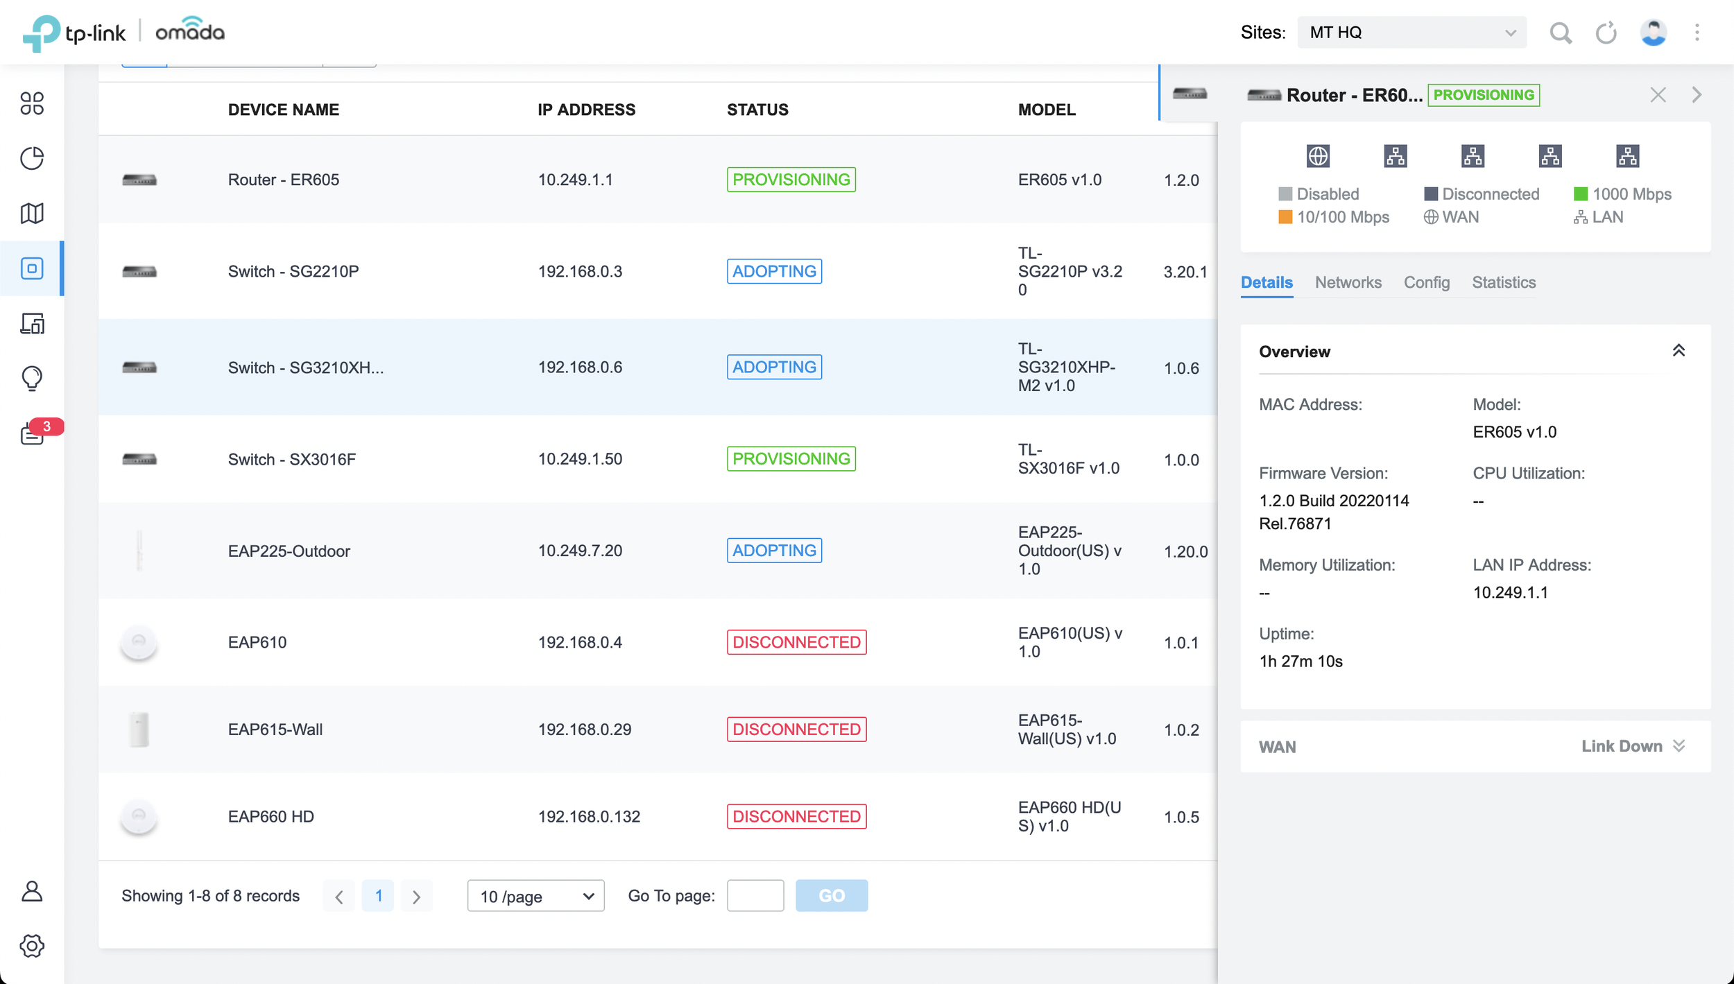Open the Clients page from the sidebar

tap(32, 323)
